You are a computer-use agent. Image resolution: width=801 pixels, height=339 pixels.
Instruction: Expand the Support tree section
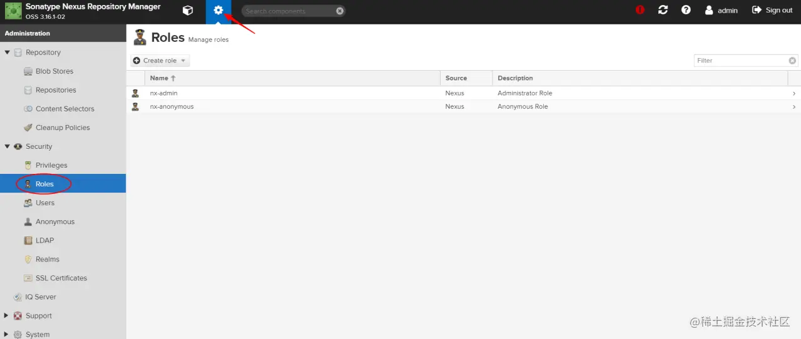(8, 316)
